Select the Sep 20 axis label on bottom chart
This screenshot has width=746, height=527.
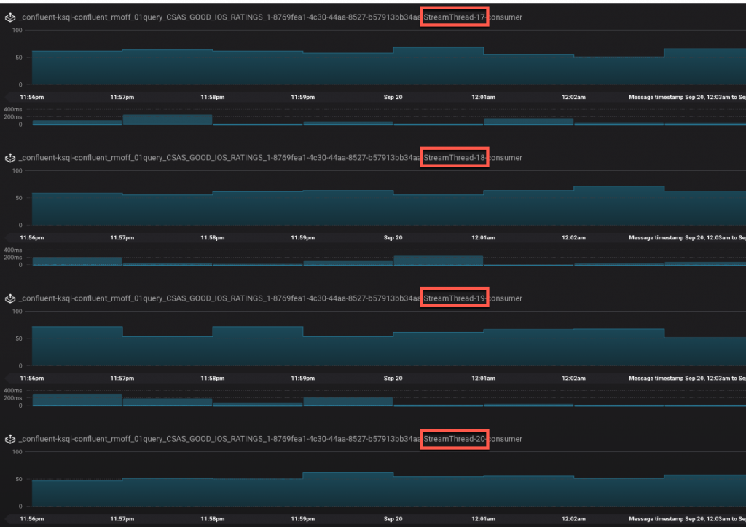(x=393, y=518)
